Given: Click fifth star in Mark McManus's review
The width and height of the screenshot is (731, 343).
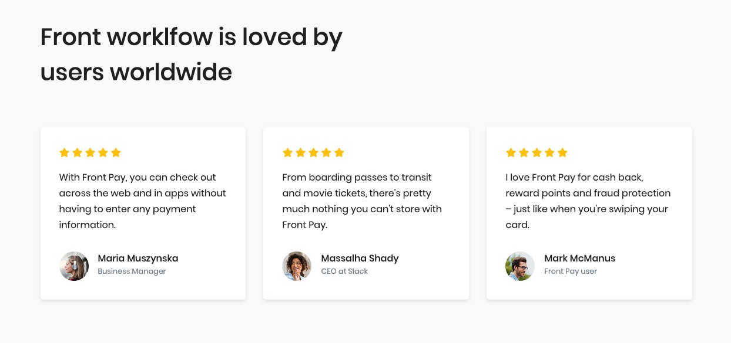Looking at the screenshot, I should point(562,152).
